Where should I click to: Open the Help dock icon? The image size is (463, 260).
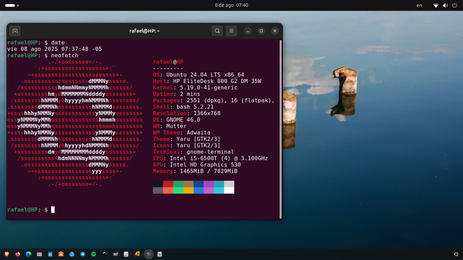pos(72,254)
